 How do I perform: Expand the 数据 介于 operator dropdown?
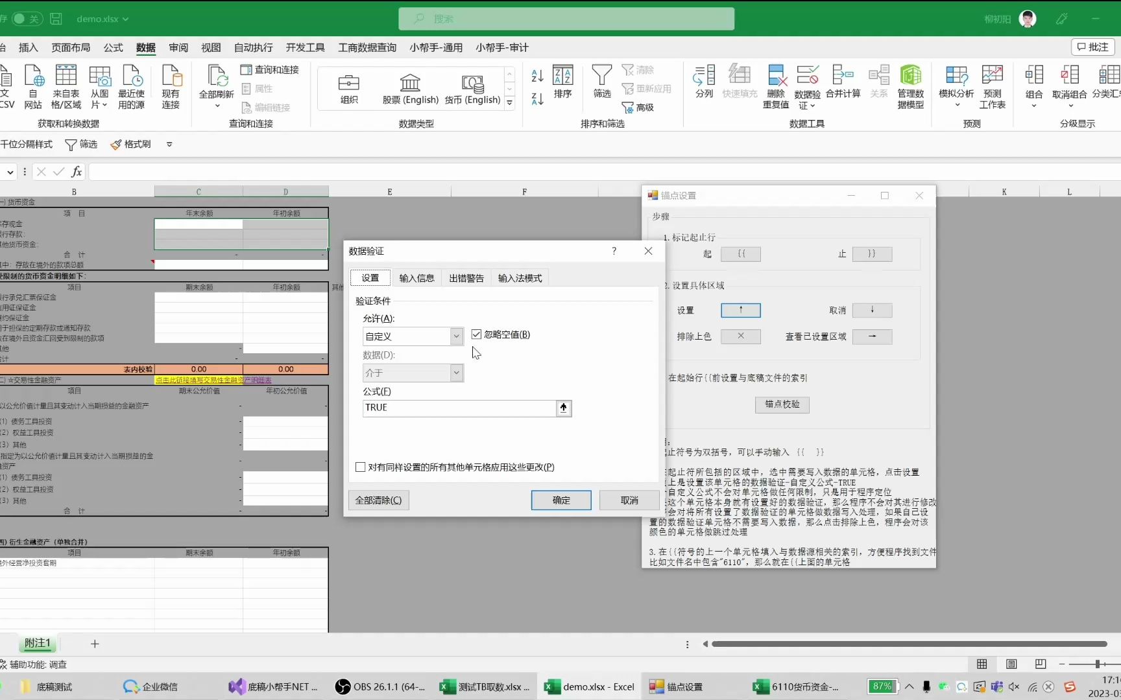pos(457,373)
